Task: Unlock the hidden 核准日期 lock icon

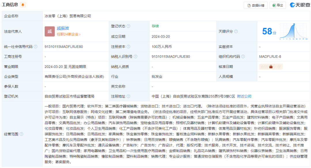Action: (271, 67)
